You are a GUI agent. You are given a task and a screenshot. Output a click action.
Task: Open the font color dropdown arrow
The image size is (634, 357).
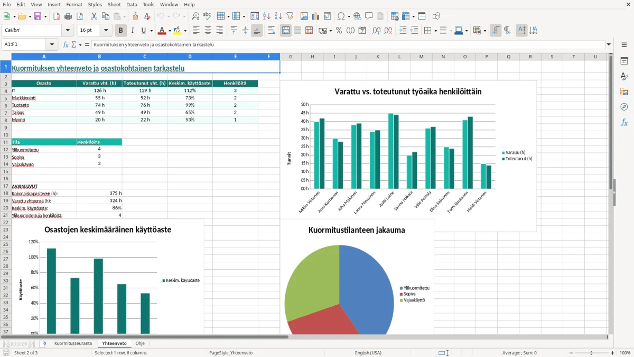point(170,31)
